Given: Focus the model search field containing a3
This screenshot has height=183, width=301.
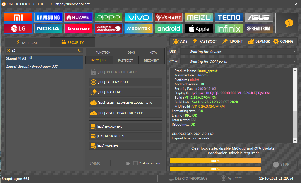Looking at the screenshot, I should (x=44, y=50).
